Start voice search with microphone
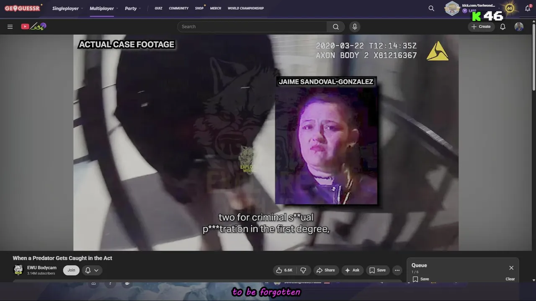Image resolution: width=536 pixels, height=301 pixels. pyautogui.click(x=355, y=27)
